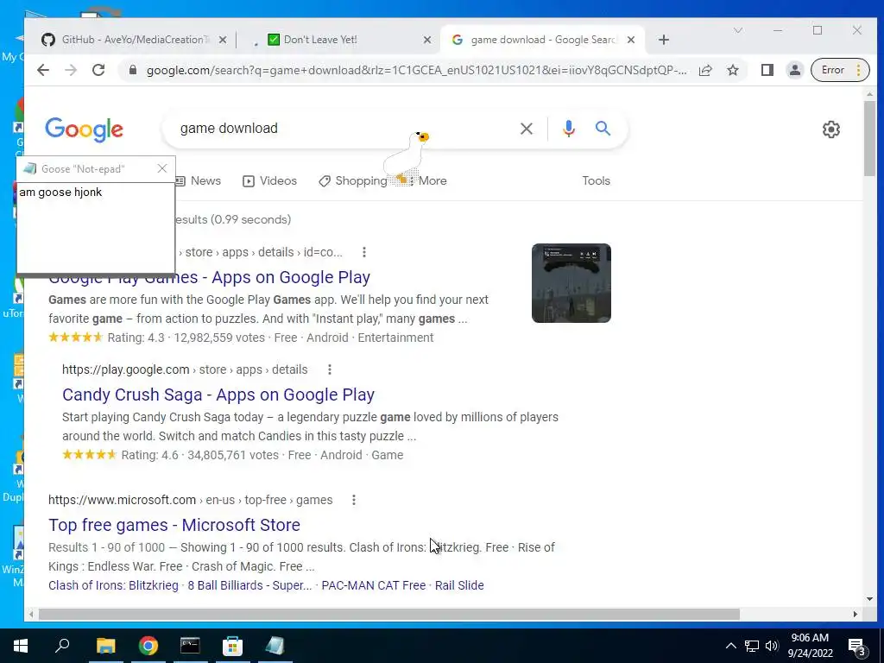
Task: Open tab search dropdown chevron
Action: 738,30
